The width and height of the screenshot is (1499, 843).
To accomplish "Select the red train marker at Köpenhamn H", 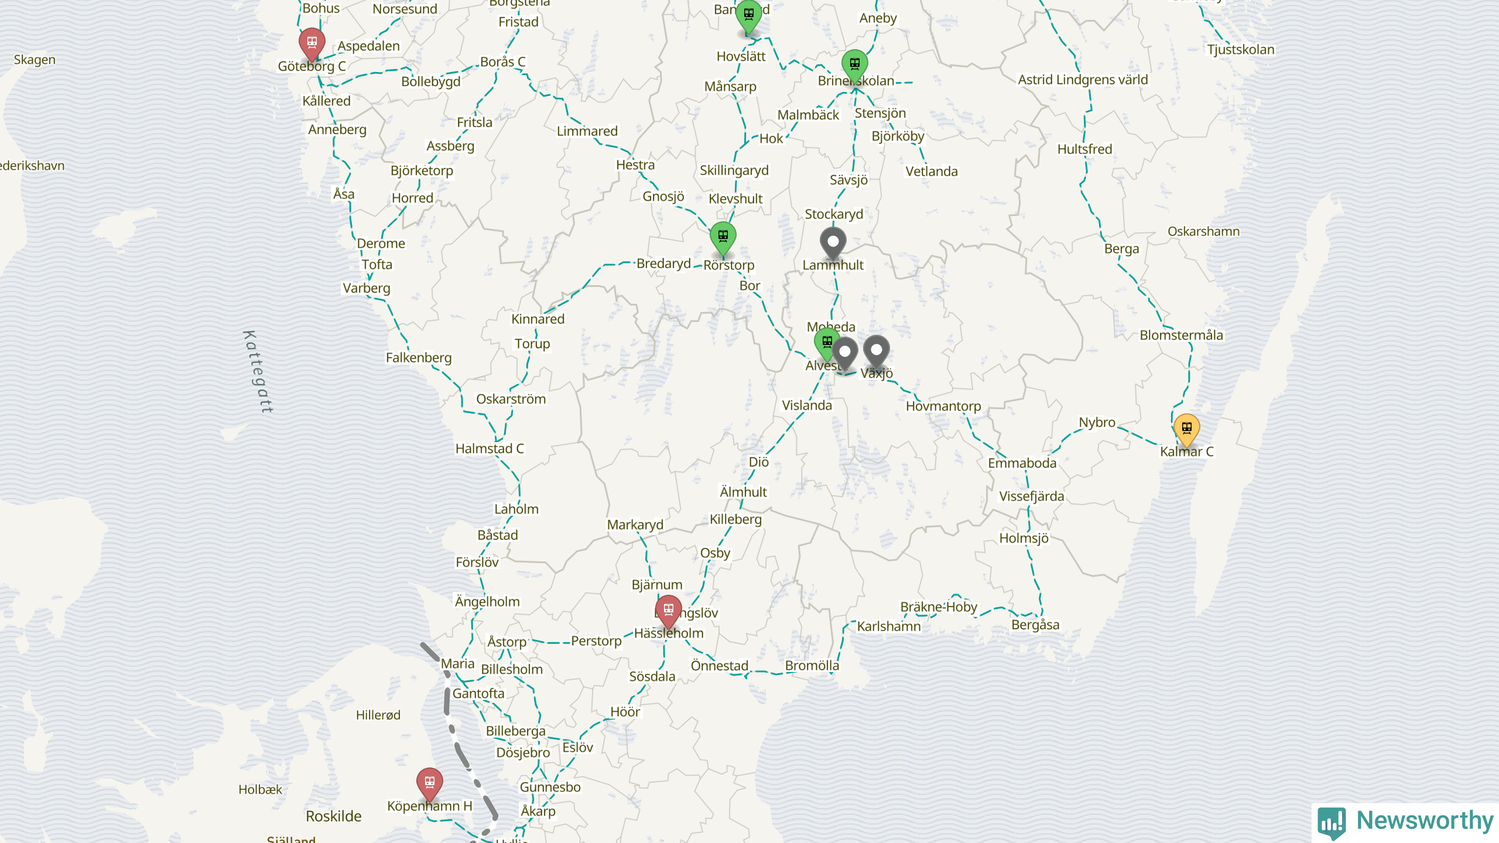I will (429, 783).
